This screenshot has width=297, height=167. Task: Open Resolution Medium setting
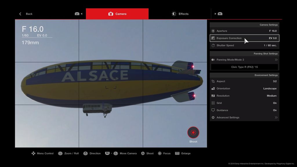point(271,96)
